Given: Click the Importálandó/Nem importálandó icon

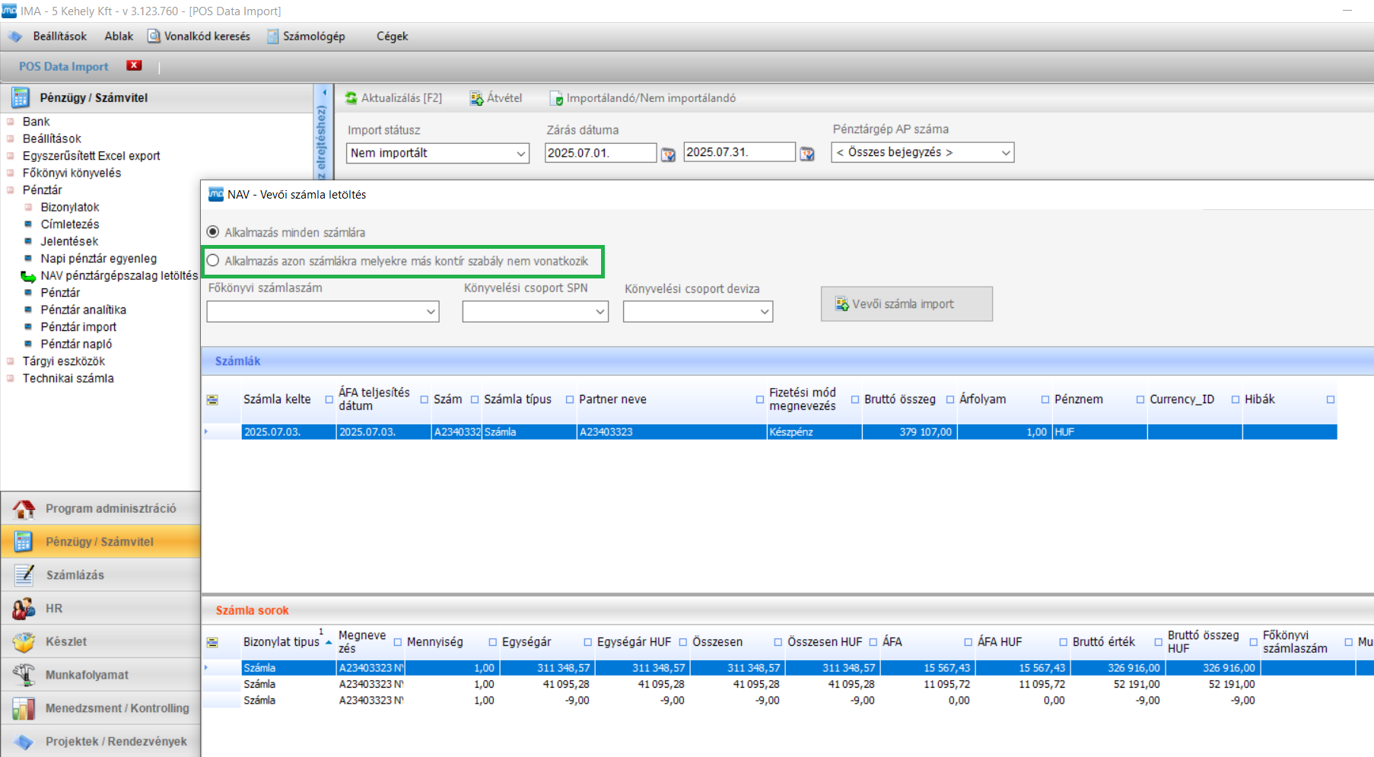Looking at the screenshot, I should pyautogui.click(x=556, y=98).
